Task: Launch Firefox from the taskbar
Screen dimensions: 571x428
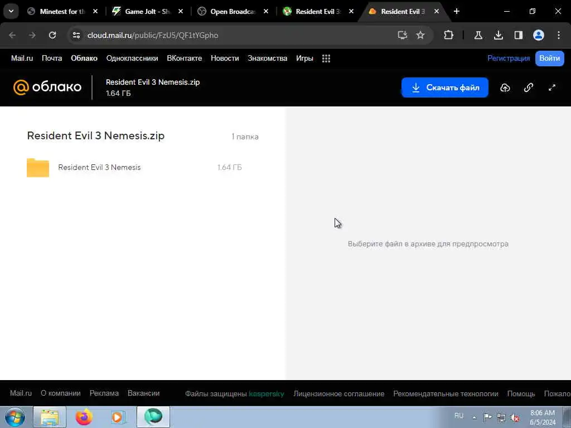Action: [x=84, y=417]
